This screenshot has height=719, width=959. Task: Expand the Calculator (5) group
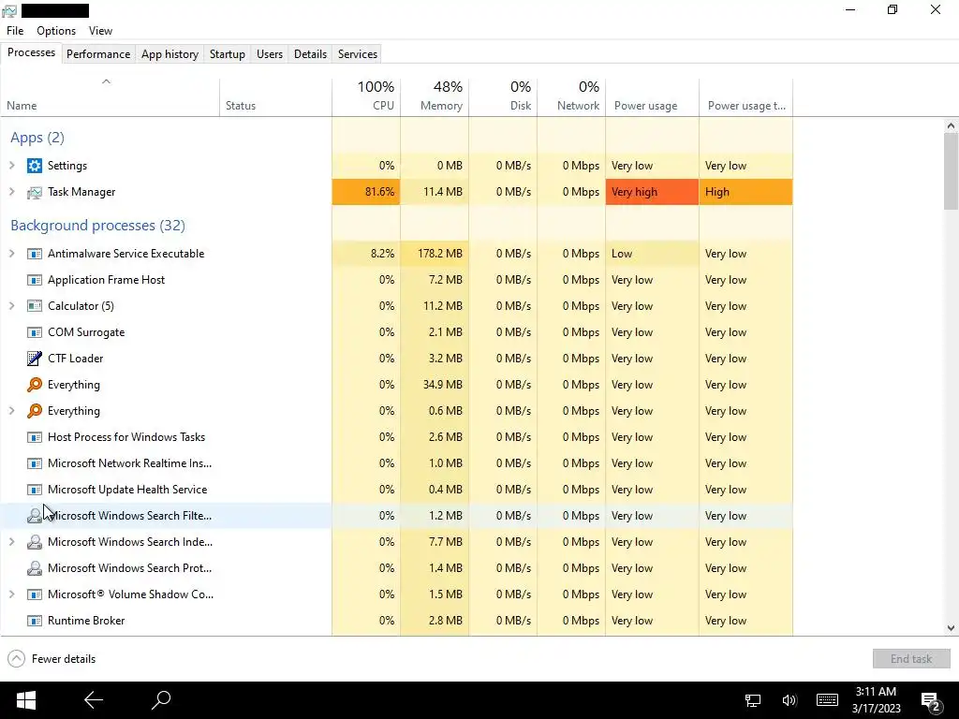pos(11,306)
